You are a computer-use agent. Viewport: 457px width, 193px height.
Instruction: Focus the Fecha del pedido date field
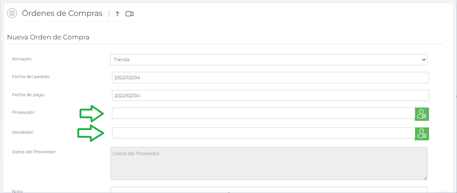pos(270,77)
